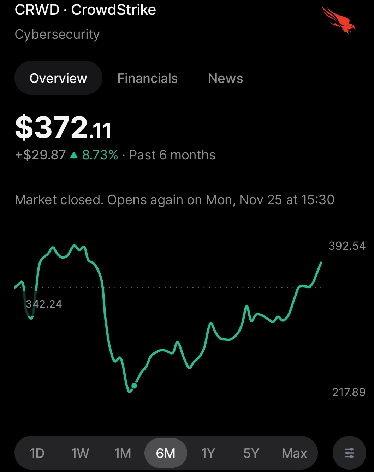Tap the 217.89 low price label
Viewport: 374px width, 472px height.
[349, 392]
